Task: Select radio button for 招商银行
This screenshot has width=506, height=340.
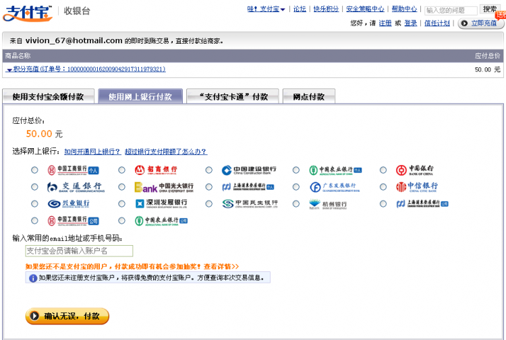Action: click(x=121, y=170)
